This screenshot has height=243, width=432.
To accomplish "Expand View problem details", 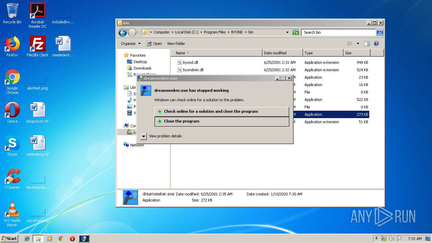I will 161,136.
